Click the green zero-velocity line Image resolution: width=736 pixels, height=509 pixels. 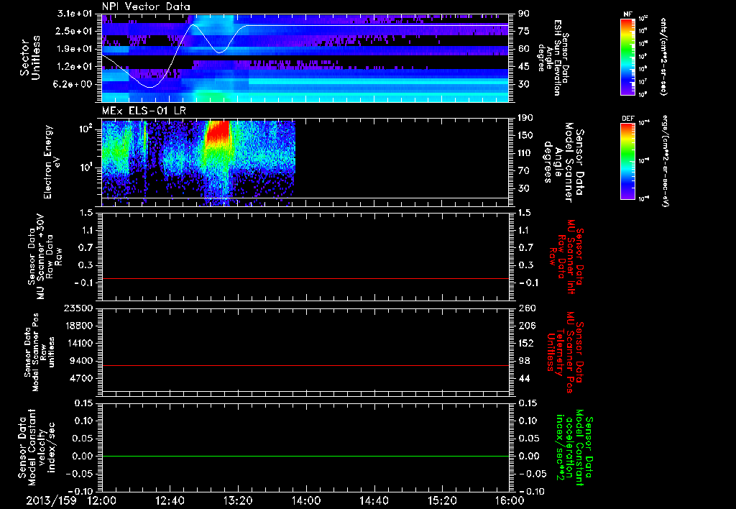click(305, 456)
